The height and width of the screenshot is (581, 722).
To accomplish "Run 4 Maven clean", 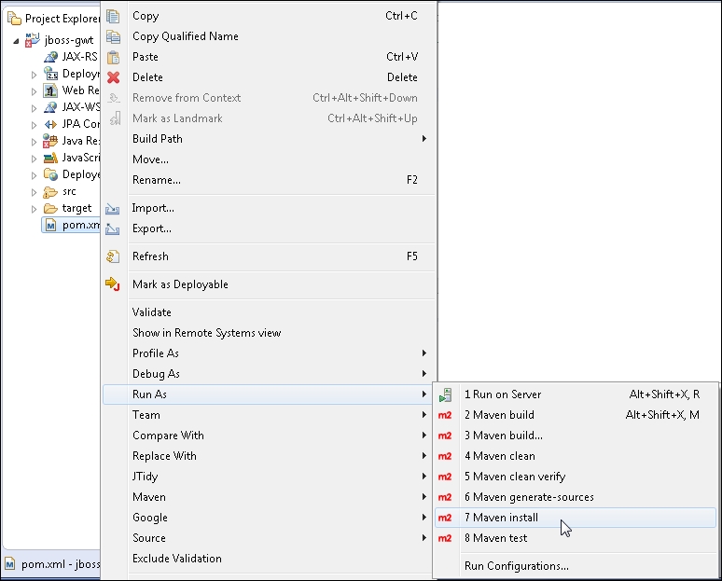I will 576,456.
